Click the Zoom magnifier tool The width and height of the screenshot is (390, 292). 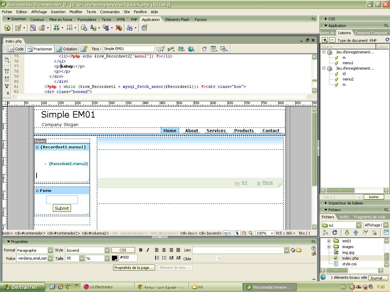pos(251,233)
